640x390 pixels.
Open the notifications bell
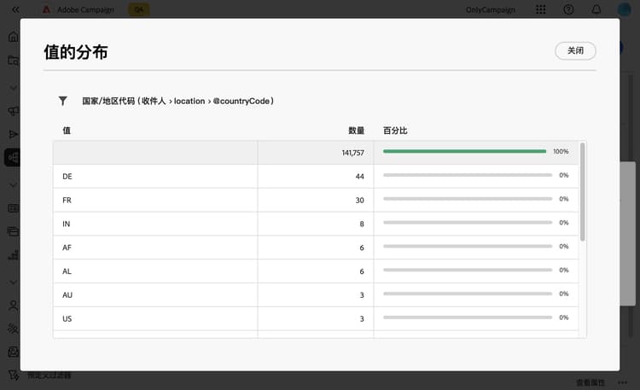(596, 9)
